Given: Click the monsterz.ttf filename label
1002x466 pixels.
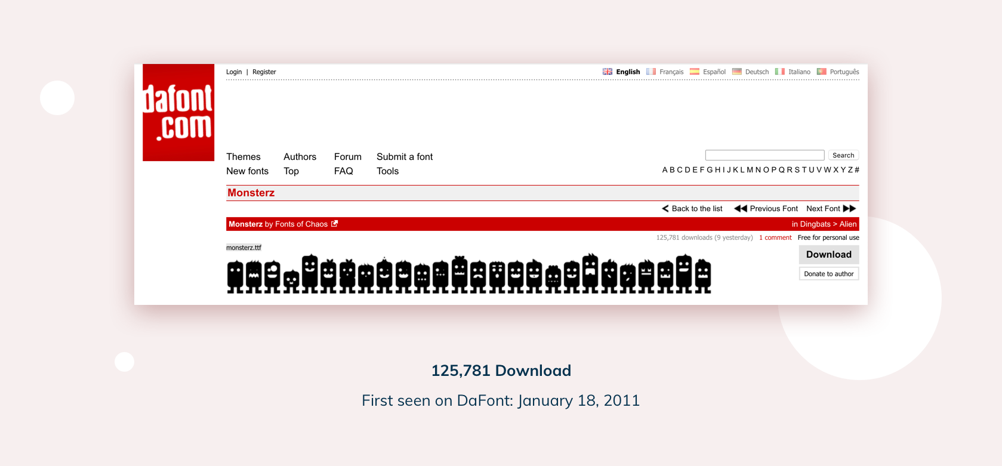Looking at the screenshot, I should [243, 248].
